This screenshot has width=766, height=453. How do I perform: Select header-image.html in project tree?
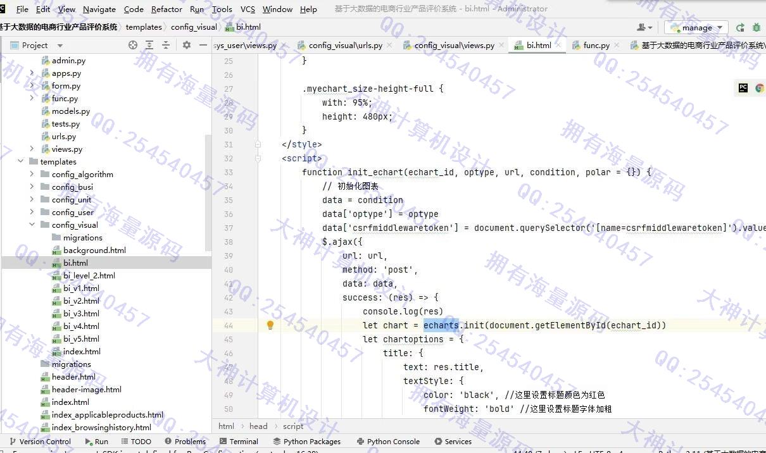pyautogui.click(x=86, y=389)
